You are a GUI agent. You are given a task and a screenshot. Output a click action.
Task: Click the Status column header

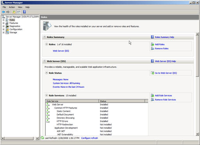click(x=122, y=101)
